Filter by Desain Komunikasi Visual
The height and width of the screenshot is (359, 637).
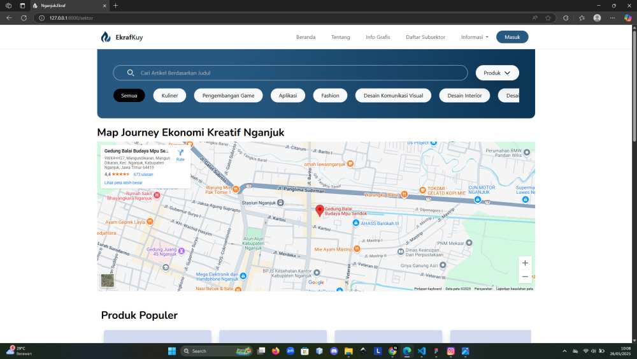(393, 96)
